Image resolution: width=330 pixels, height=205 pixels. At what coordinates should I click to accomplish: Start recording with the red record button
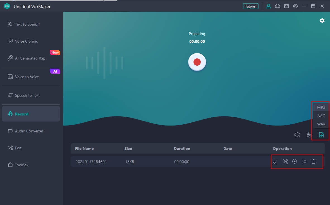click(x=197, y=62)
